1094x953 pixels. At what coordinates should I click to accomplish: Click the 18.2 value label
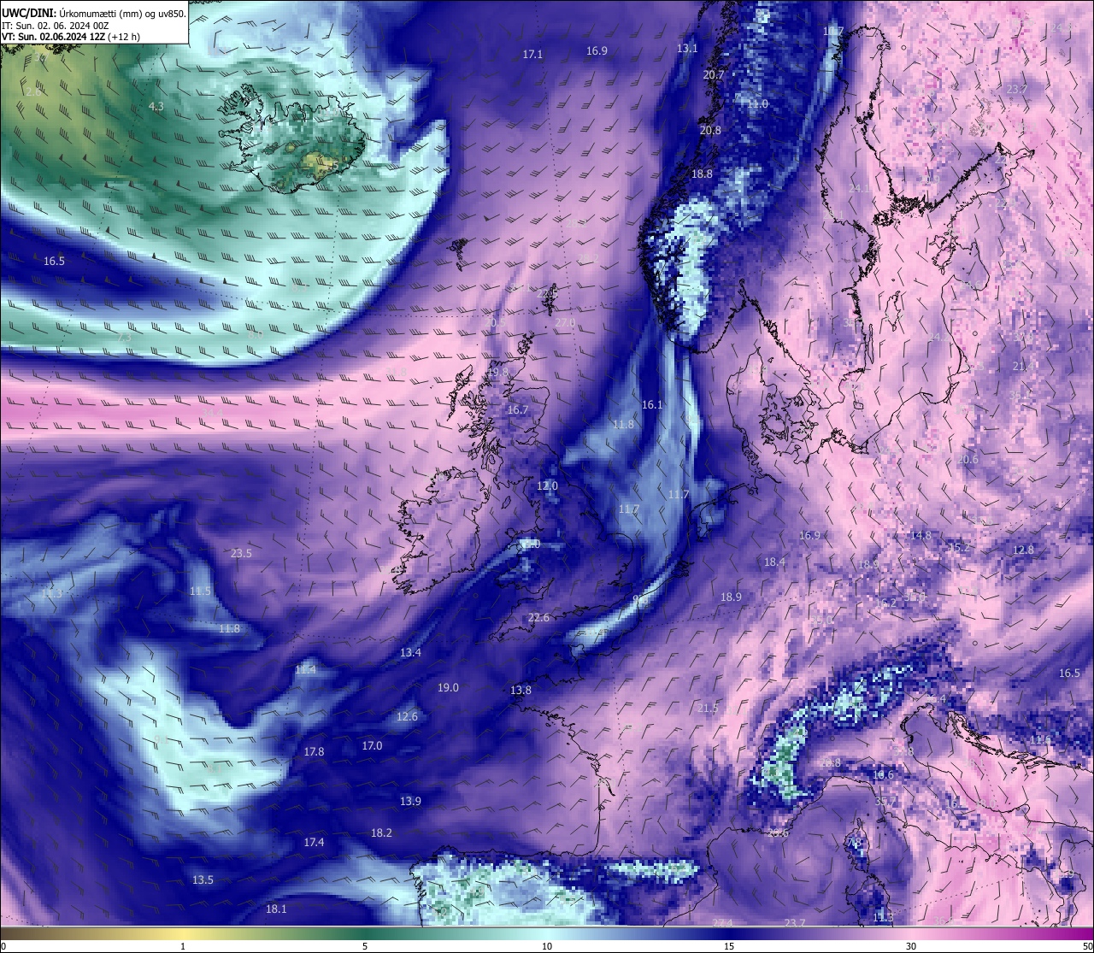[x=381, y=833]
